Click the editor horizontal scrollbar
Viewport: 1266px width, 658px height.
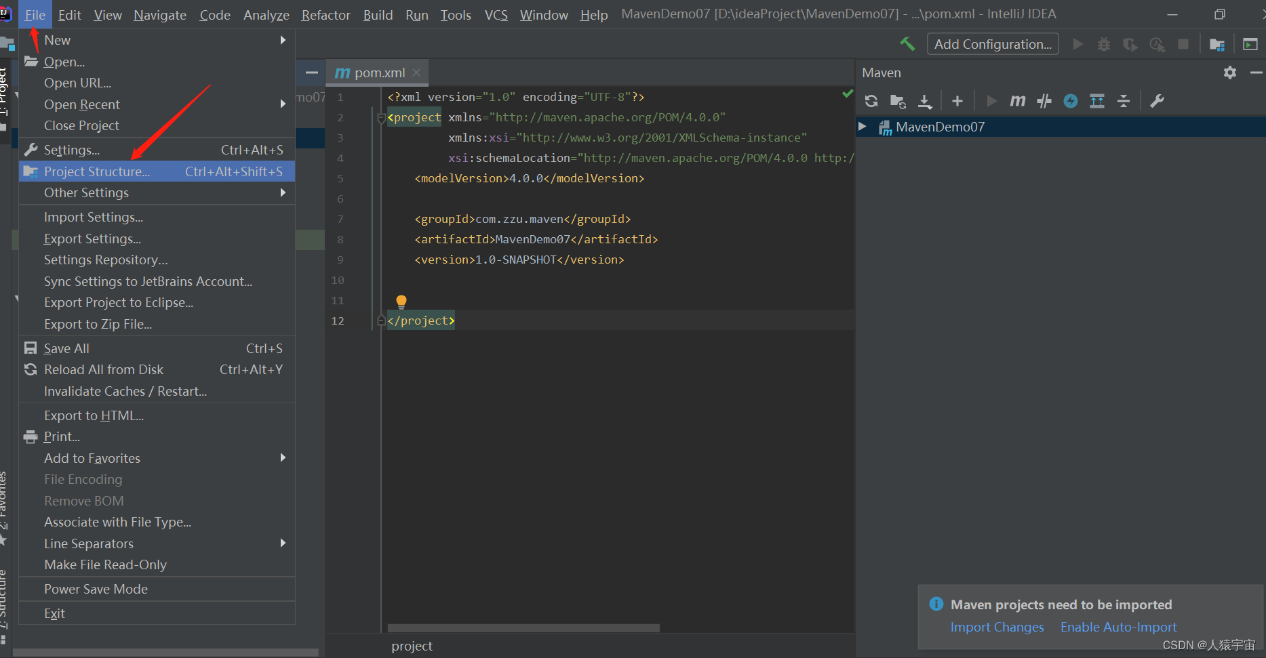pos(523,628)
